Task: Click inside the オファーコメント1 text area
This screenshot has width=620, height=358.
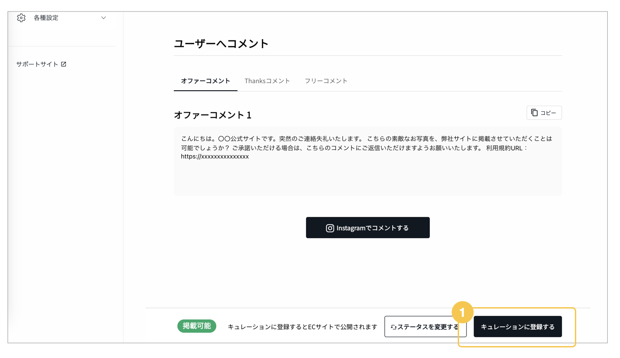Action: (x=367, y=161)
